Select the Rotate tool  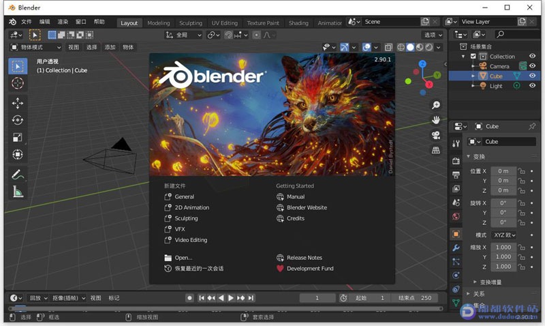(18, 120)
